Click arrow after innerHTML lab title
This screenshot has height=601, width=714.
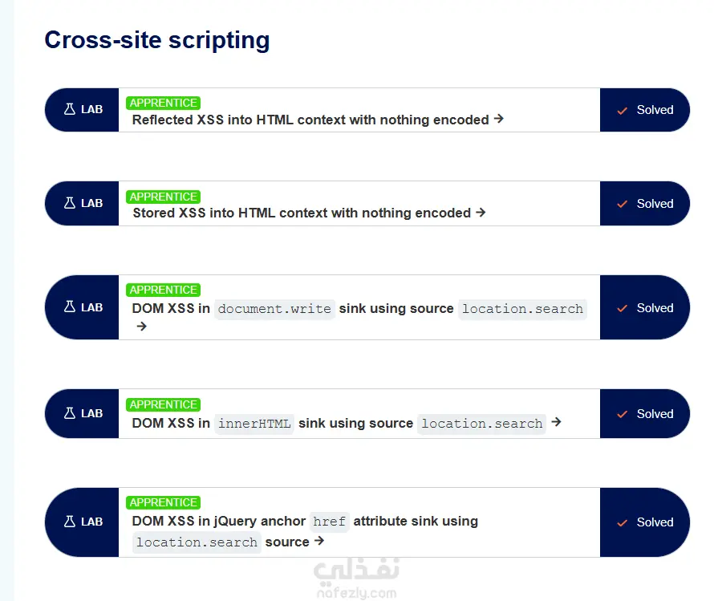click(x=556, y=422)
